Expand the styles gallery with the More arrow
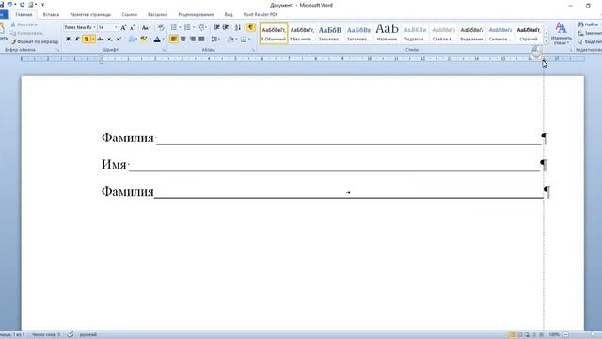Image resolution: width=602 pixels, height=339 pixels. click(546, 41)
